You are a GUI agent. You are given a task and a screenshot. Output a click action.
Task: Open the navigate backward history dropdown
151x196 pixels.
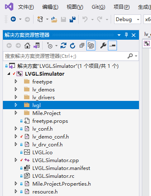click(20, 19)
